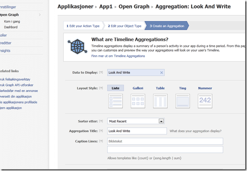Click Oversett din applikasjon link
247x171 pixels.
[16, 97]
